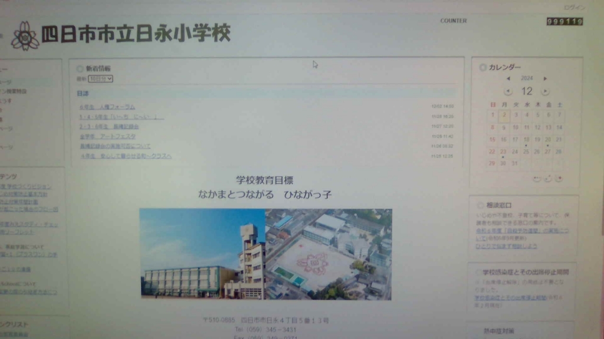Click the 新着情報 panel header icon
This screenshot has width=604, height=339.
coord(80,69)
